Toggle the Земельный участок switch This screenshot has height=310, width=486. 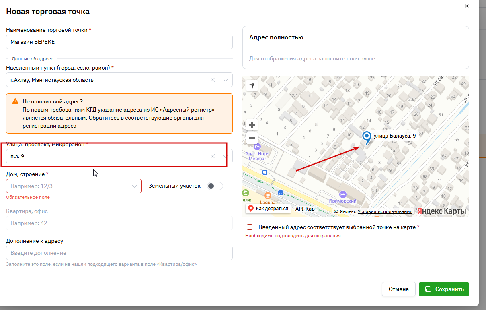pyautogui.click(x=215, y=186)
